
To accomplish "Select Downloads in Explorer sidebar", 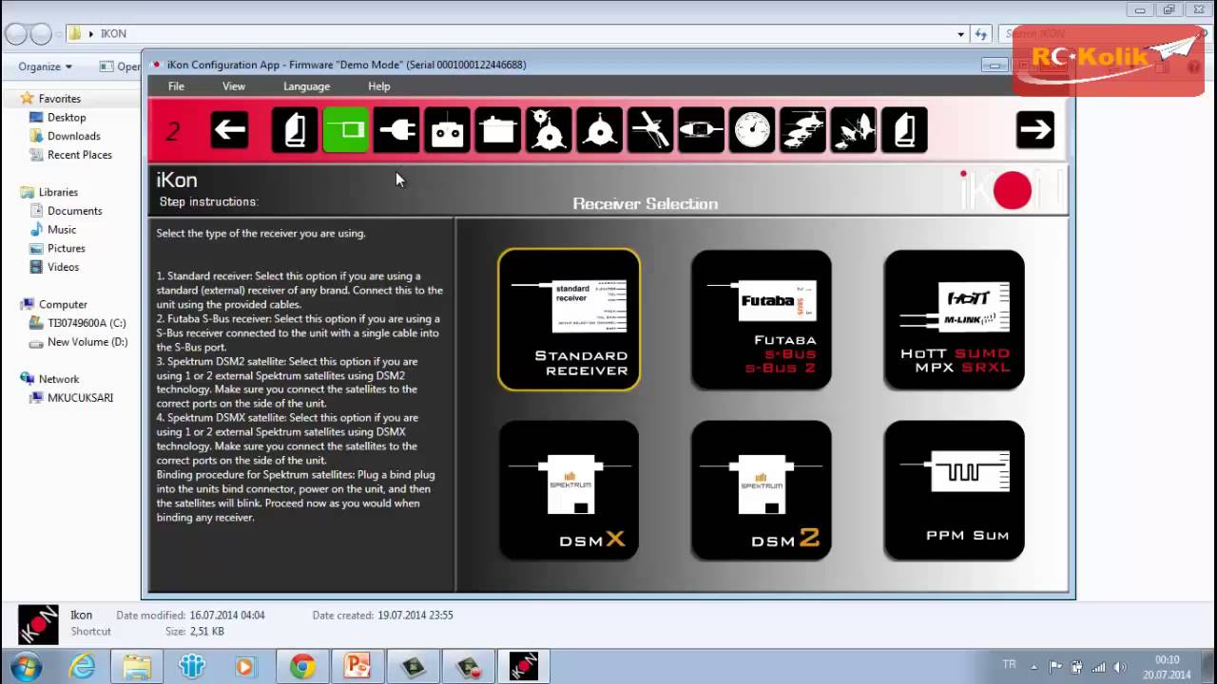I will [73, 136].
